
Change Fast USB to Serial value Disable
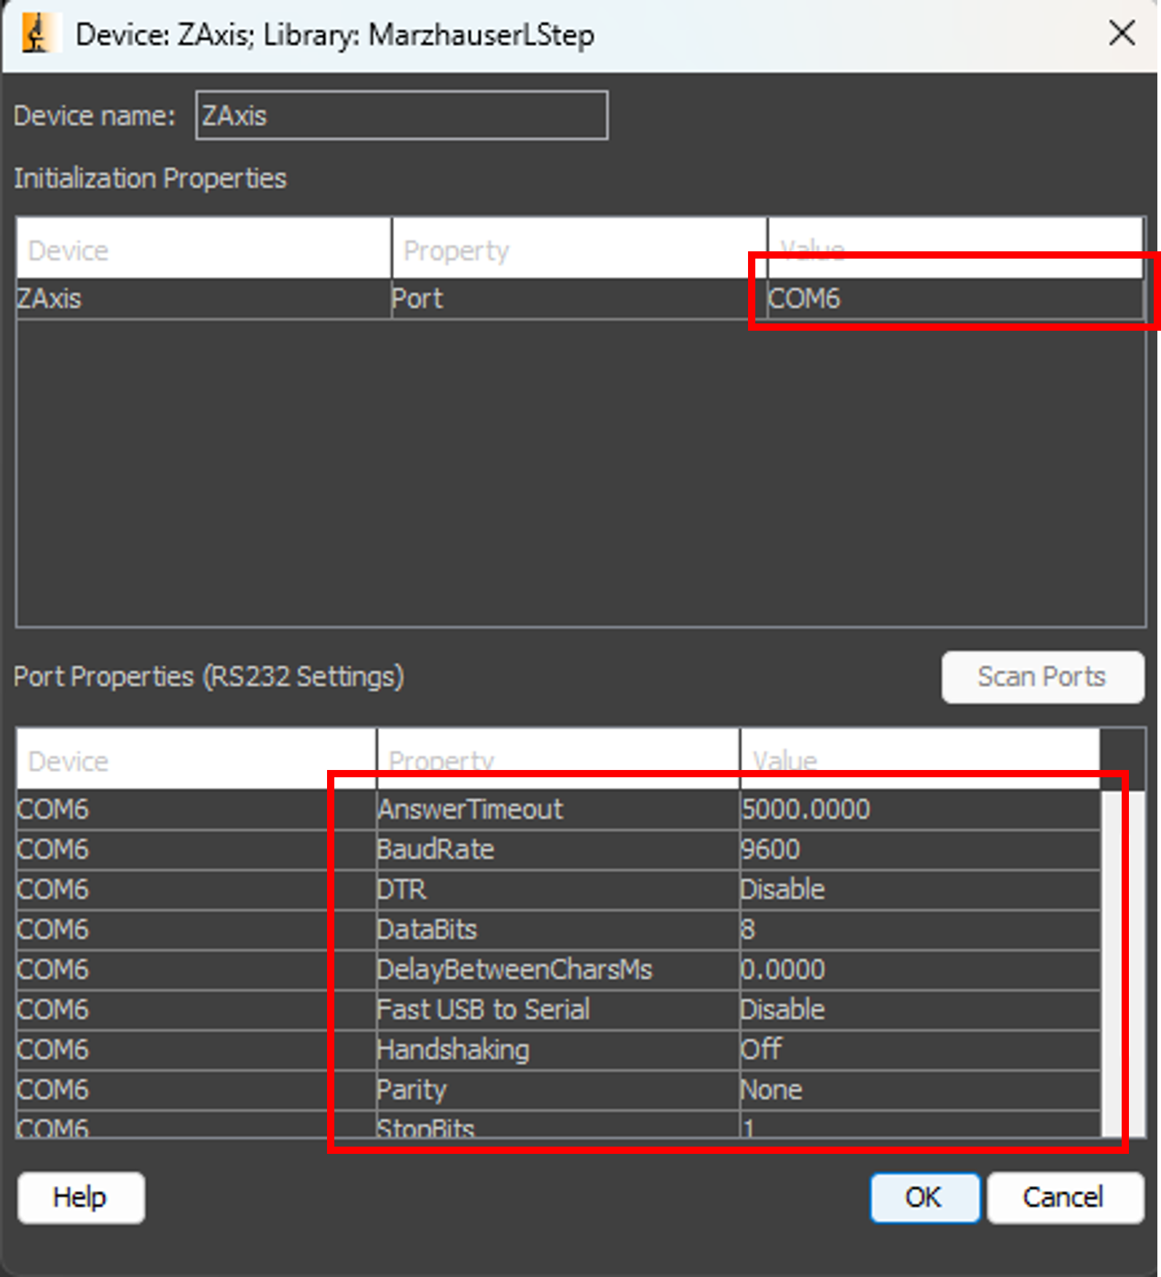click(x=920, y=1010)
